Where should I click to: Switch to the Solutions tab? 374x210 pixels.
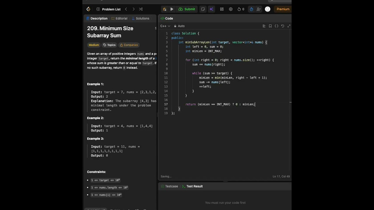pyautogui.click(x=141, y=18)
